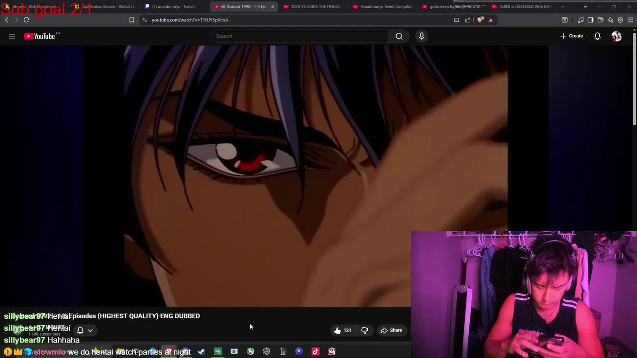The image size is (637, 358).
Task: Open League of Legends taskbar icon
Action: tap(283, 352)
